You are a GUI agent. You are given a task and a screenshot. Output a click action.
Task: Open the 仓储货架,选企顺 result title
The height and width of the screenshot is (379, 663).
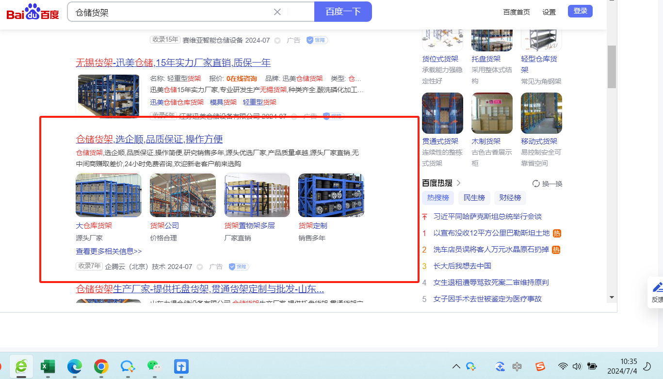click(x=149, y=140)
